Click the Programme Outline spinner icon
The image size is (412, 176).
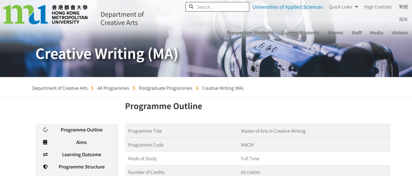[45, 130]
